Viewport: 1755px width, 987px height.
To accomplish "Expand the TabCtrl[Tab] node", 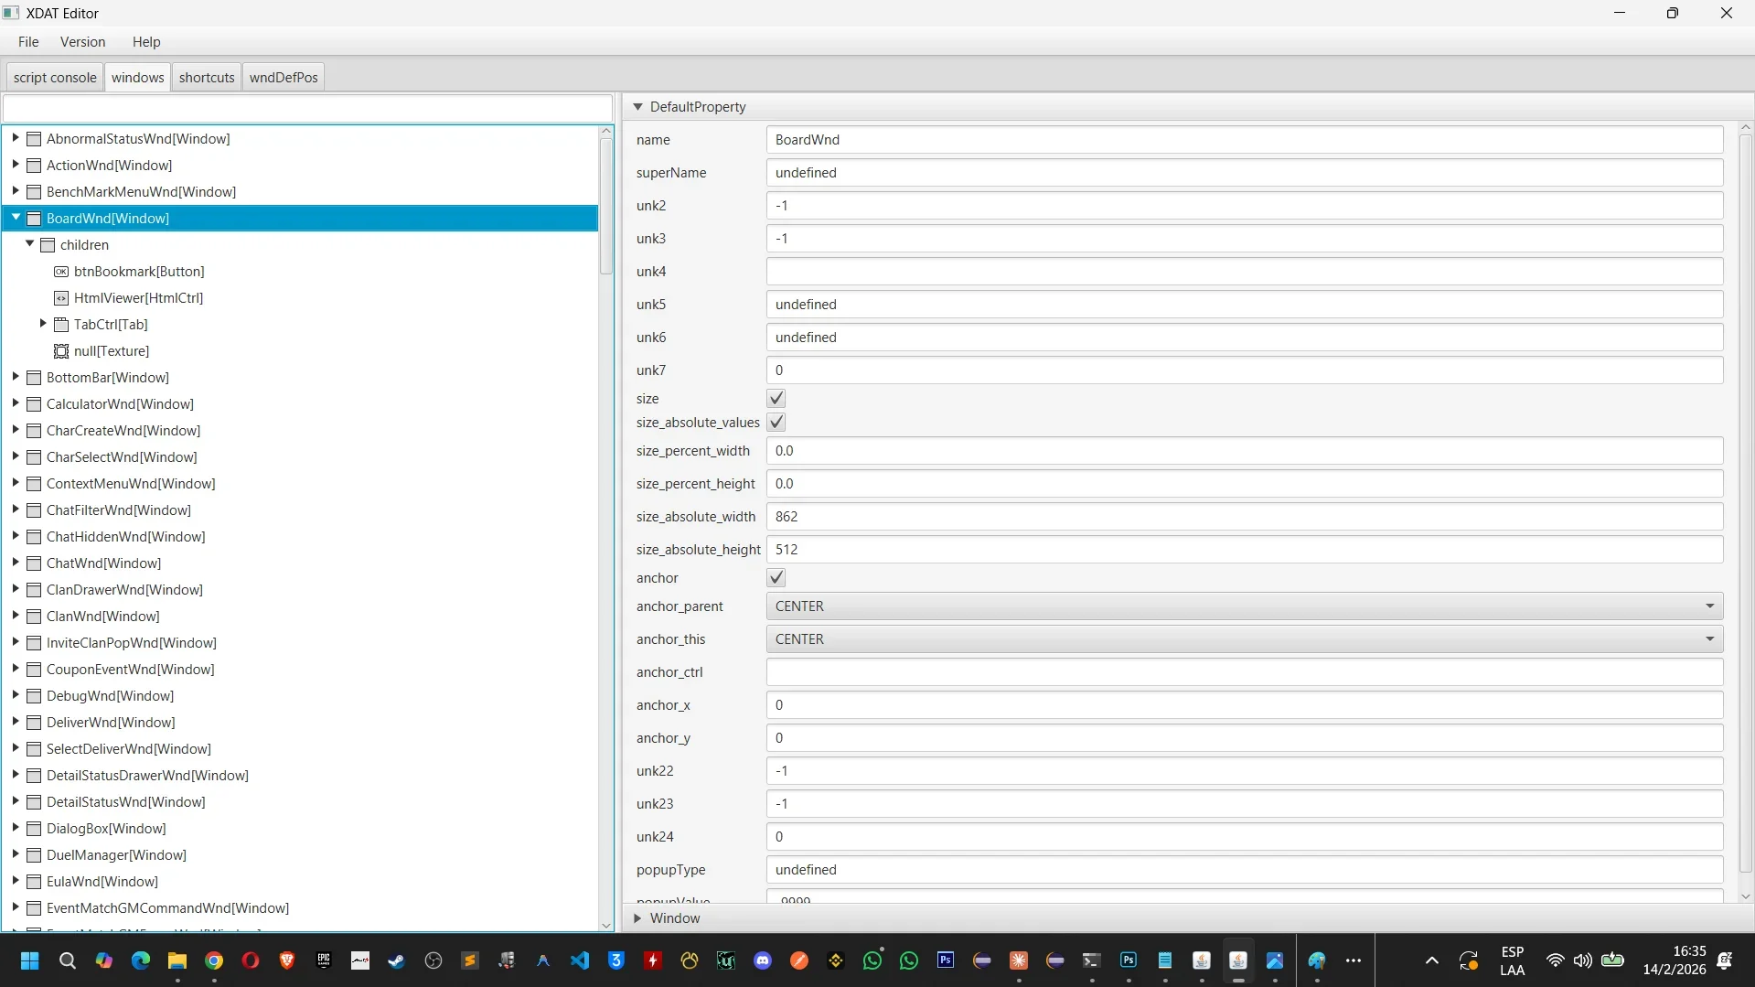I will click(x=43, y=324).
